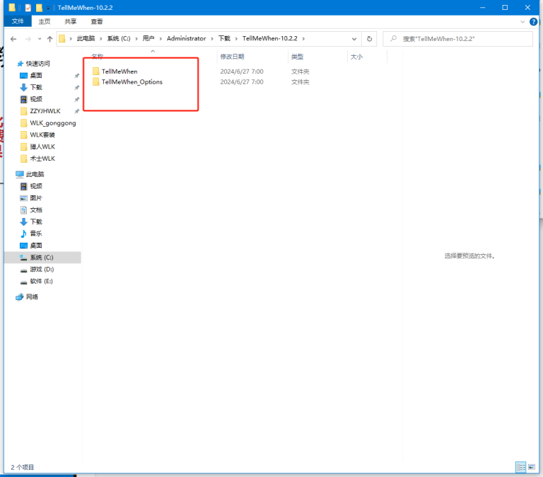This screenshot has width=543, height=477.
Task: Click Administrator in the address breadcrumb
Action: click(x=187, y=38)
